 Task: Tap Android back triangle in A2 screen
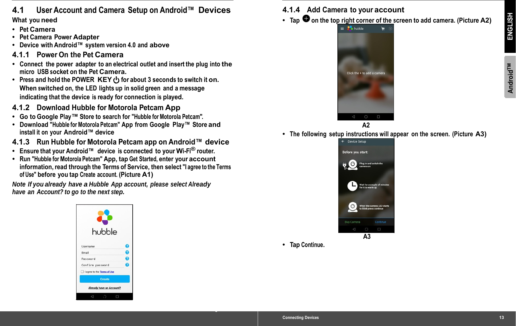[354, 117]
